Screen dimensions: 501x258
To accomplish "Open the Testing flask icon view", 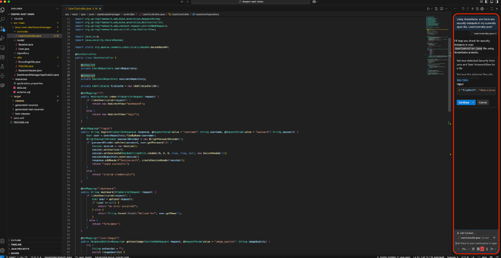I will pyautogui.click(x=3, y=67).
